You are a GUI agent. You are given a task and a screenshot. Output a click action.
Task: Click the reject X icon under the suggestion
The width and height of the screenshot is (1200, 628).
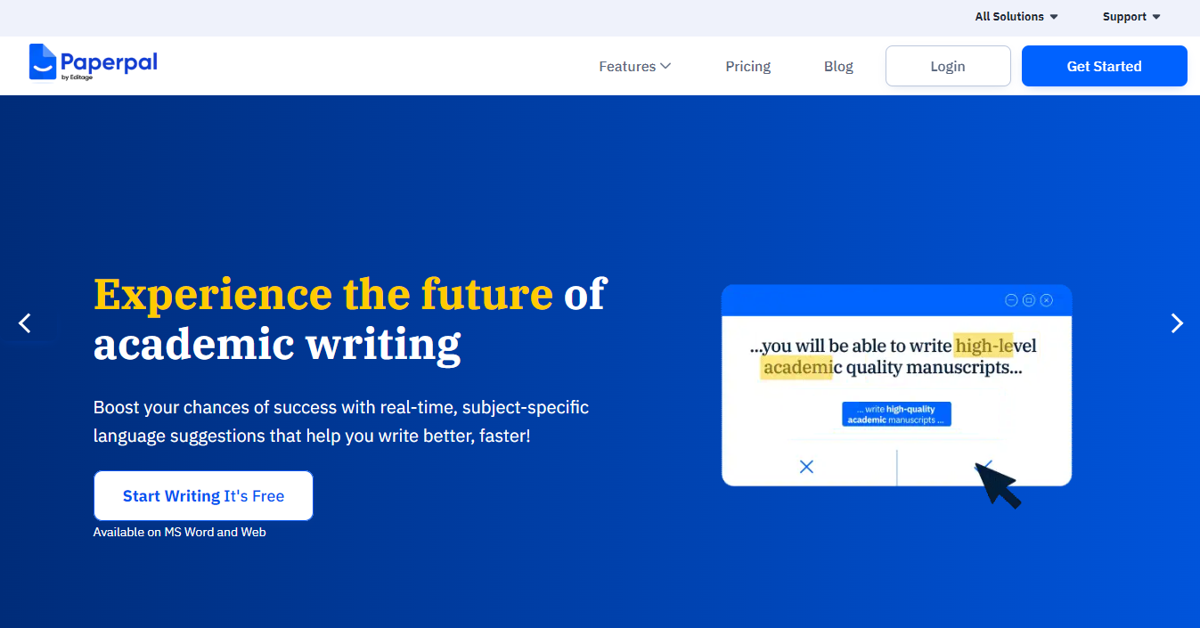pos(807,467)
